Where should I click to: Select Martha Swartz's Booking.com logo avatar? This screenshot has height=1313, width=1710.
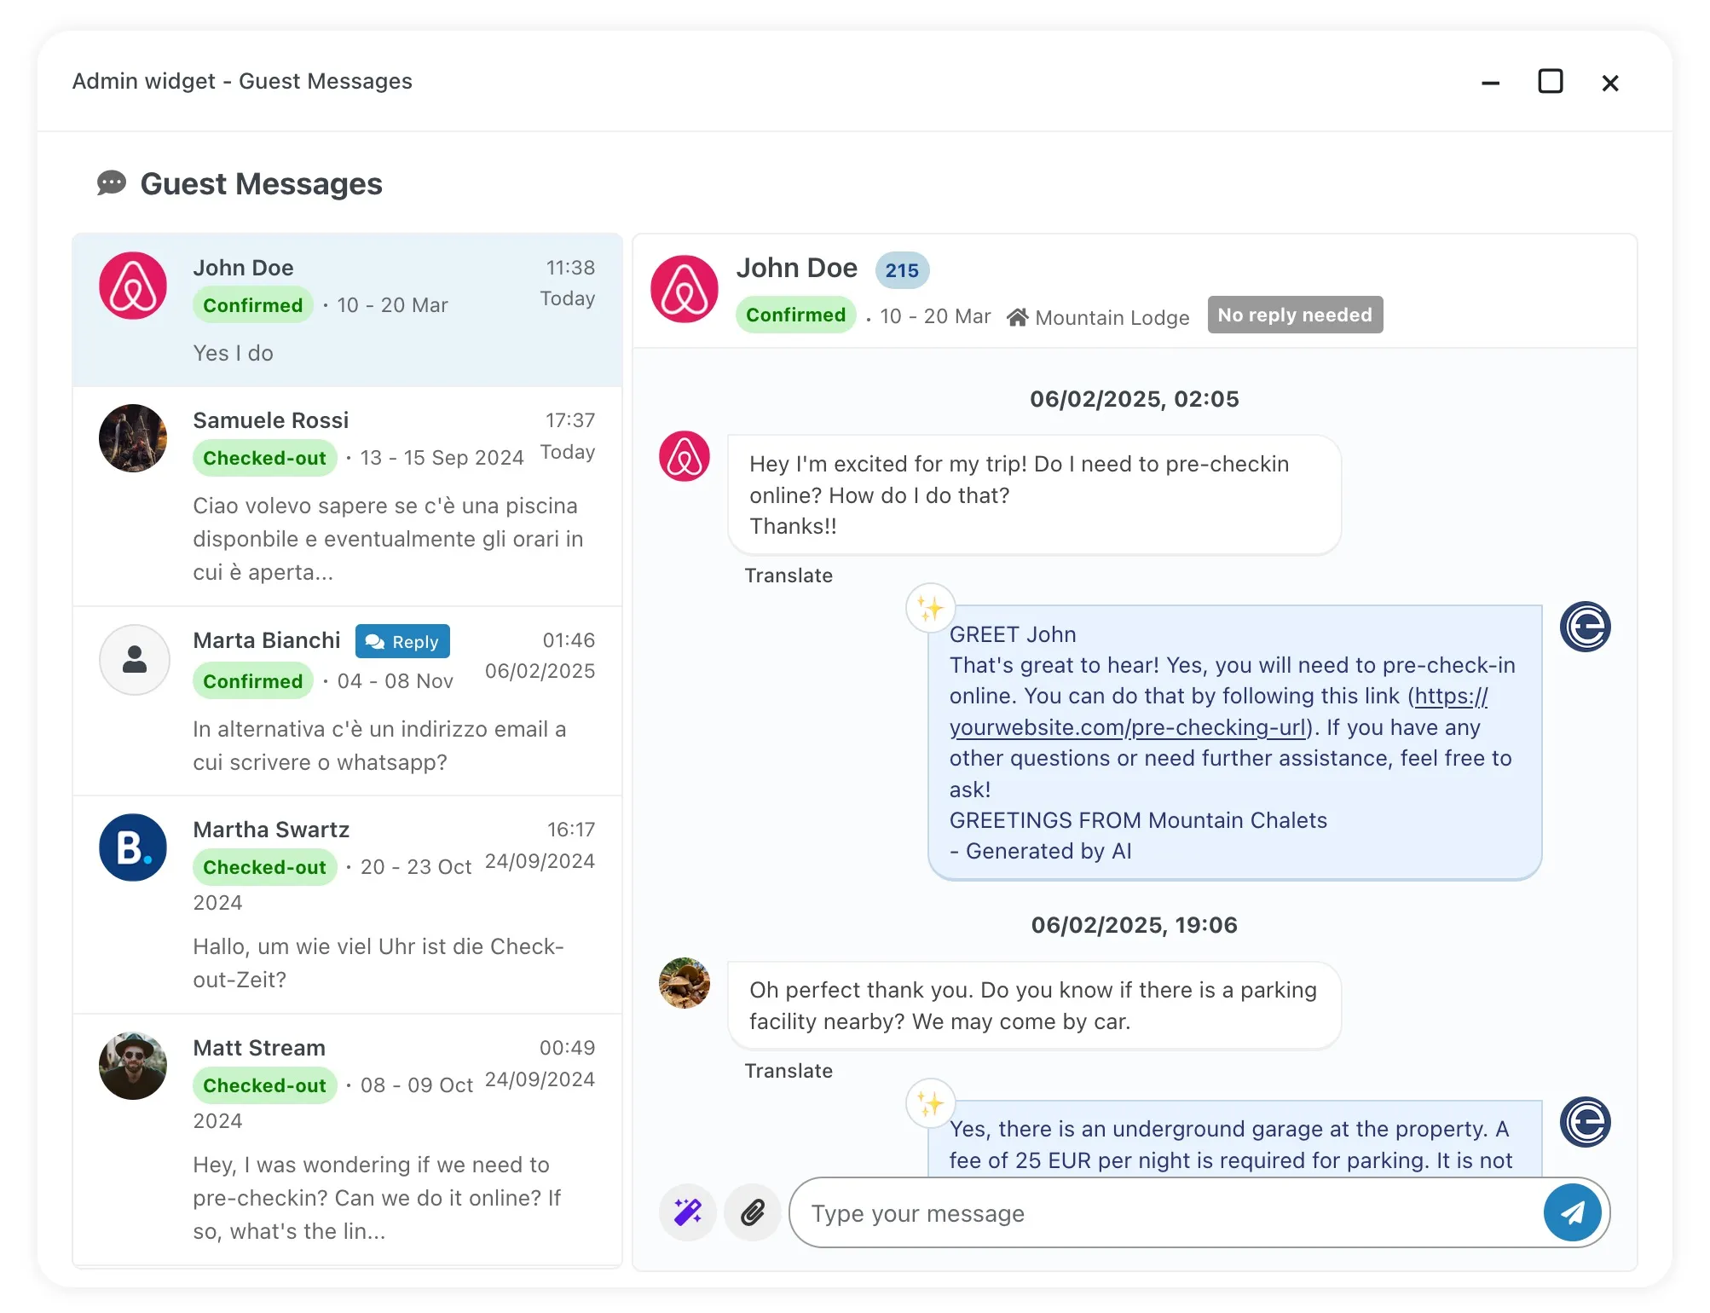133,847
